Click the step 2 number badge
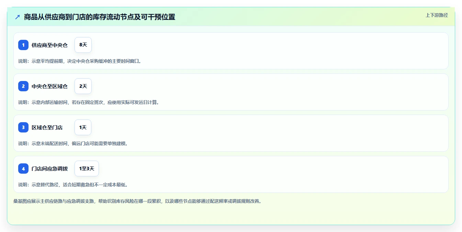The width and height of the screenshot is (462, 232). [x=23, y=86]
